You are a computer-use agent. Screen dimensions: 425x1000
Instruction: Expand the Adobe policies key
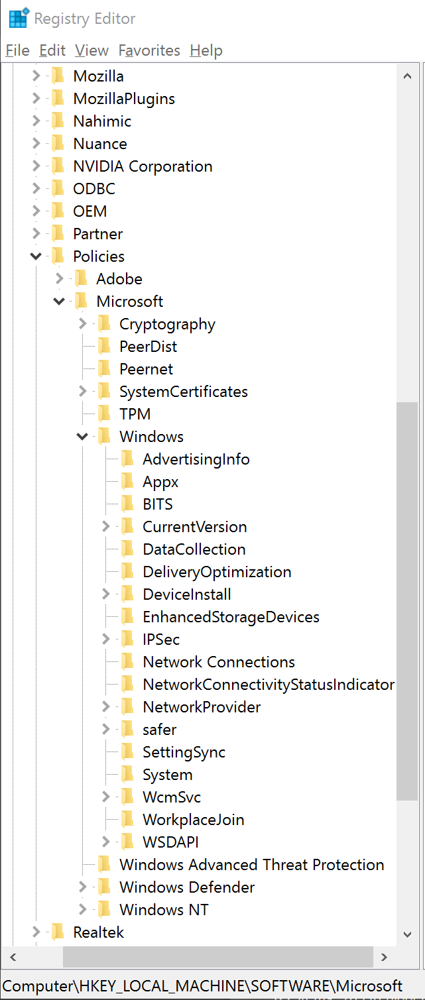[60, 279]
